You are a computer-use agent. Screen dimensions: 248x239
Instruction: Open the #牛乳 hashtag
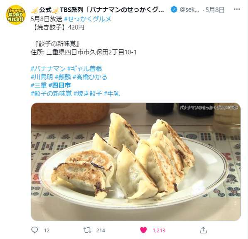pos(112,94)
